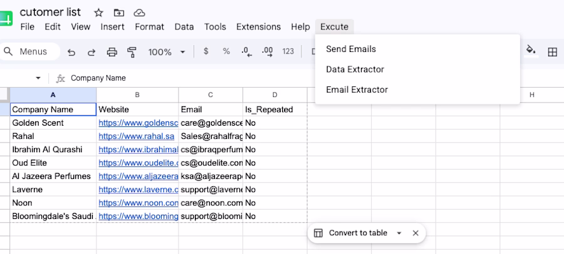Open the Format menu
This screenshot has height=254, width=564.
coord(150,27)
